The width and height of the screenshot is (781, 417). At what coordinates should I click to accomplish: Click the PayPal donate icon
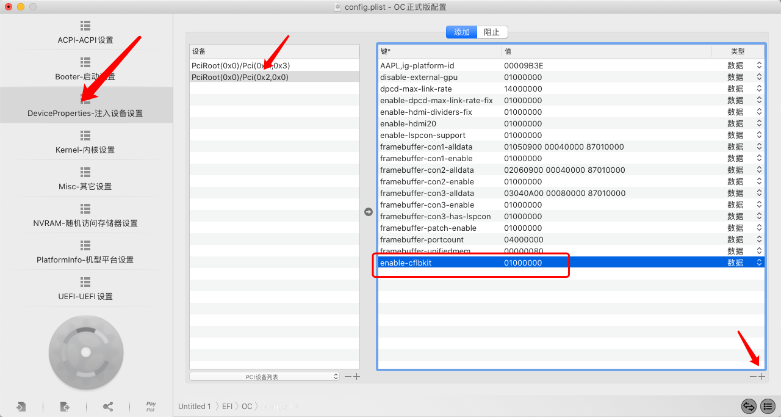151,407
